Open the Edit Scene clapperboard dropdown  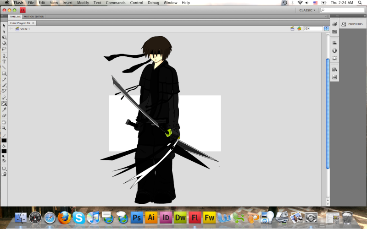[292, 28]
